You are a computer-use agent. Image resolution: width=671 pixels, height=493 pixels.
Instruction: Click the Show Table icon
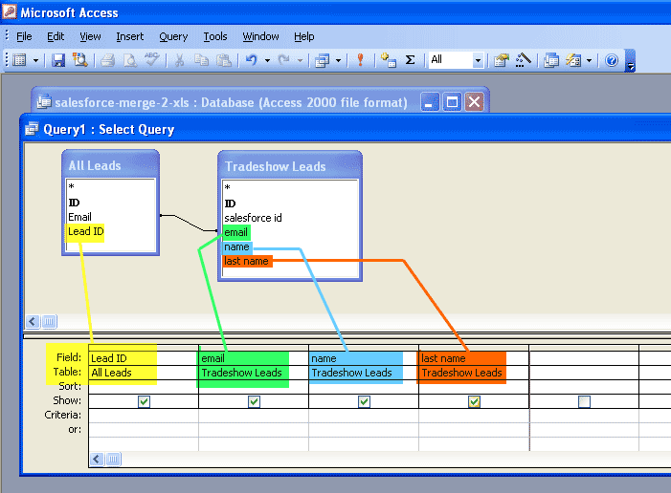(x=388, y=60)
